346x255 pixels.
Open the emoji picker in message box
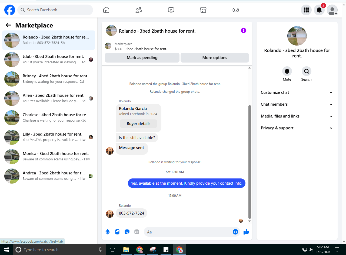tap(235, 232)
